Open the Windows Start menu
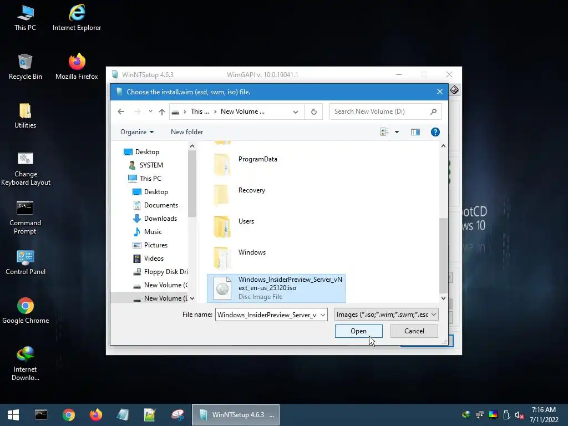Image resolution: width=568 pixels, height=426 pixels. (13, 415)
